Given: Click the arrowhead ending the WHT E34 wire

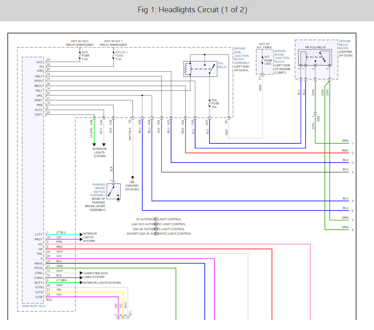Looking at the screenshot, I should click(x=104, y=145).
